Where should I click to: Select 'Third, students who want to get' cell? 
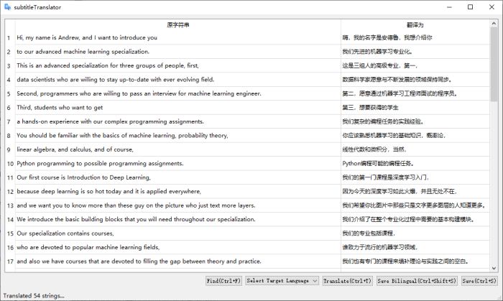coord(178,107)
